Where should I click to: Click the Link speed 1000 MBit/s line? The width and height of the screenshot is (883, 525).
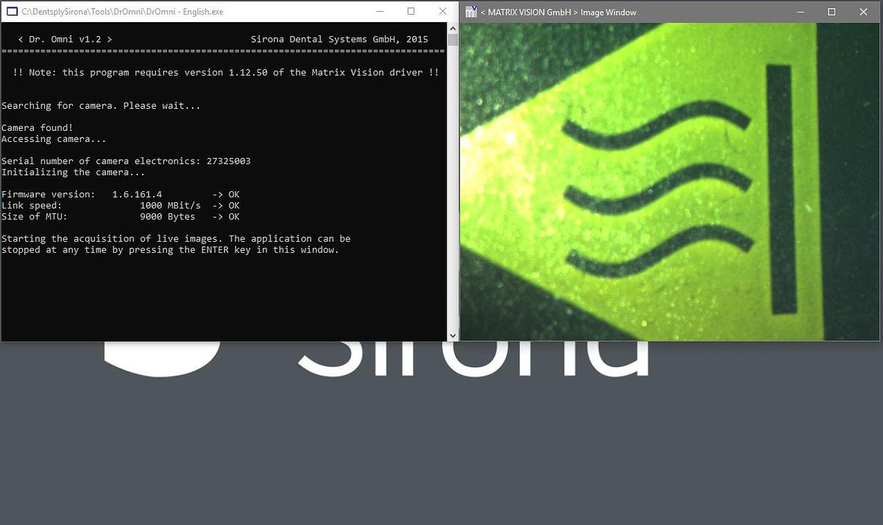pos(121,205)
